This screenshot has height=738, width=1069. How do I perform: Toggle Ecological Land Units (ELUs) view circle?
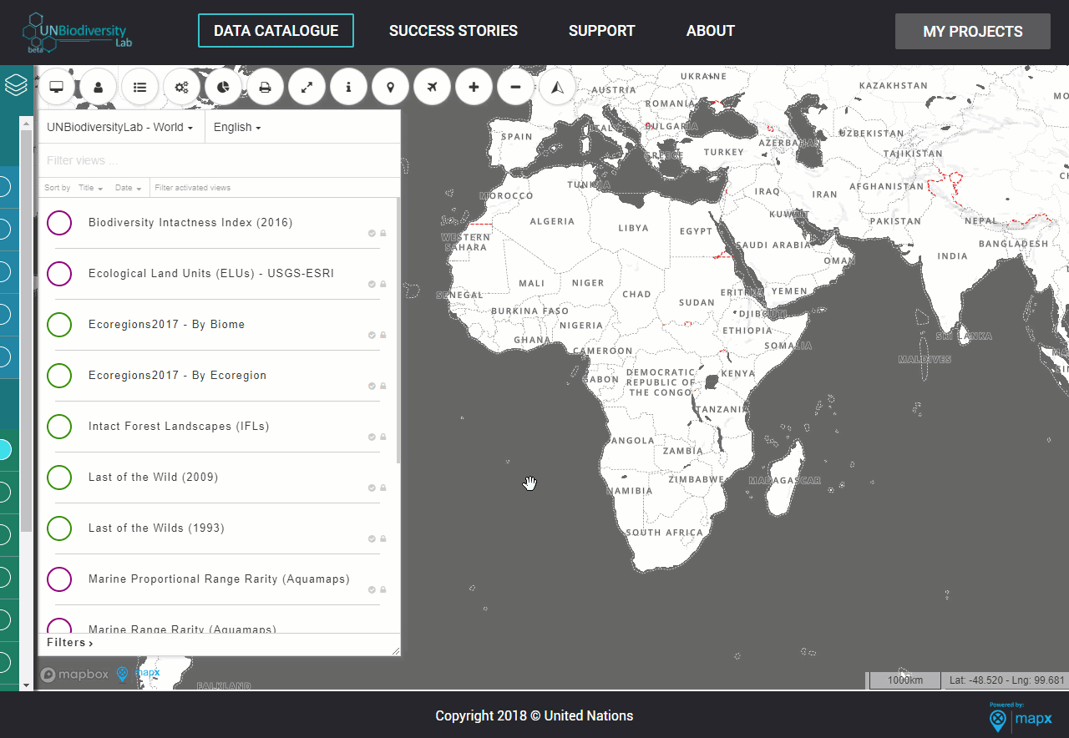[59, 274]
